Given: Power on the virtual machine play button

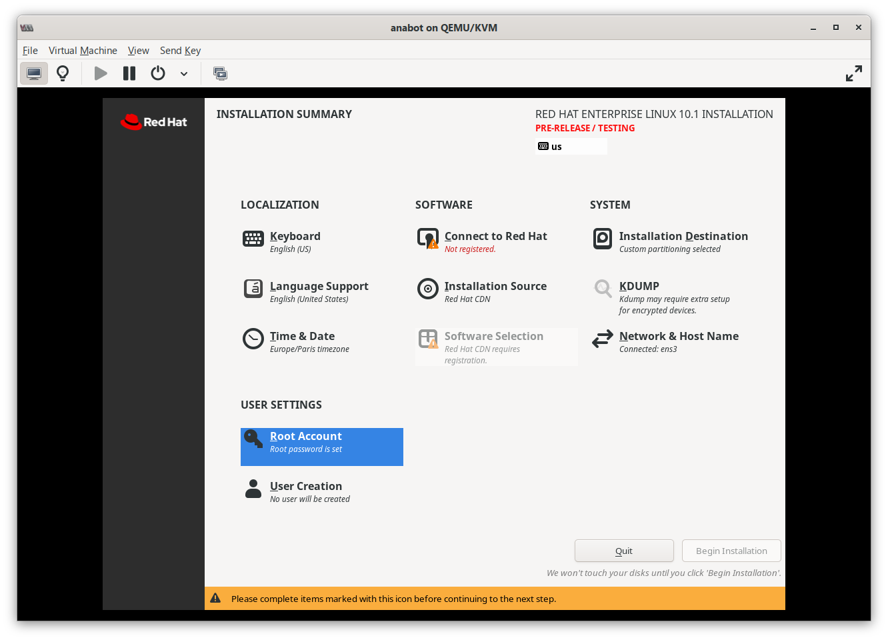Looking at the screenshot, I should [101, 73].
